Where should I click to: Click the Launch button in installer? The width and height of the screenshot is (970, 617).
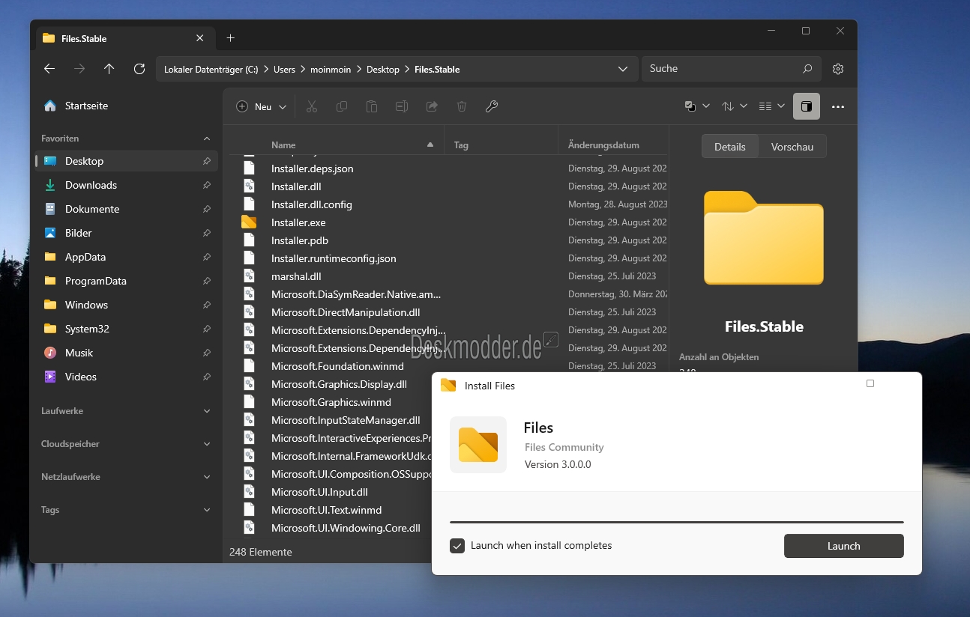(843, 546)
